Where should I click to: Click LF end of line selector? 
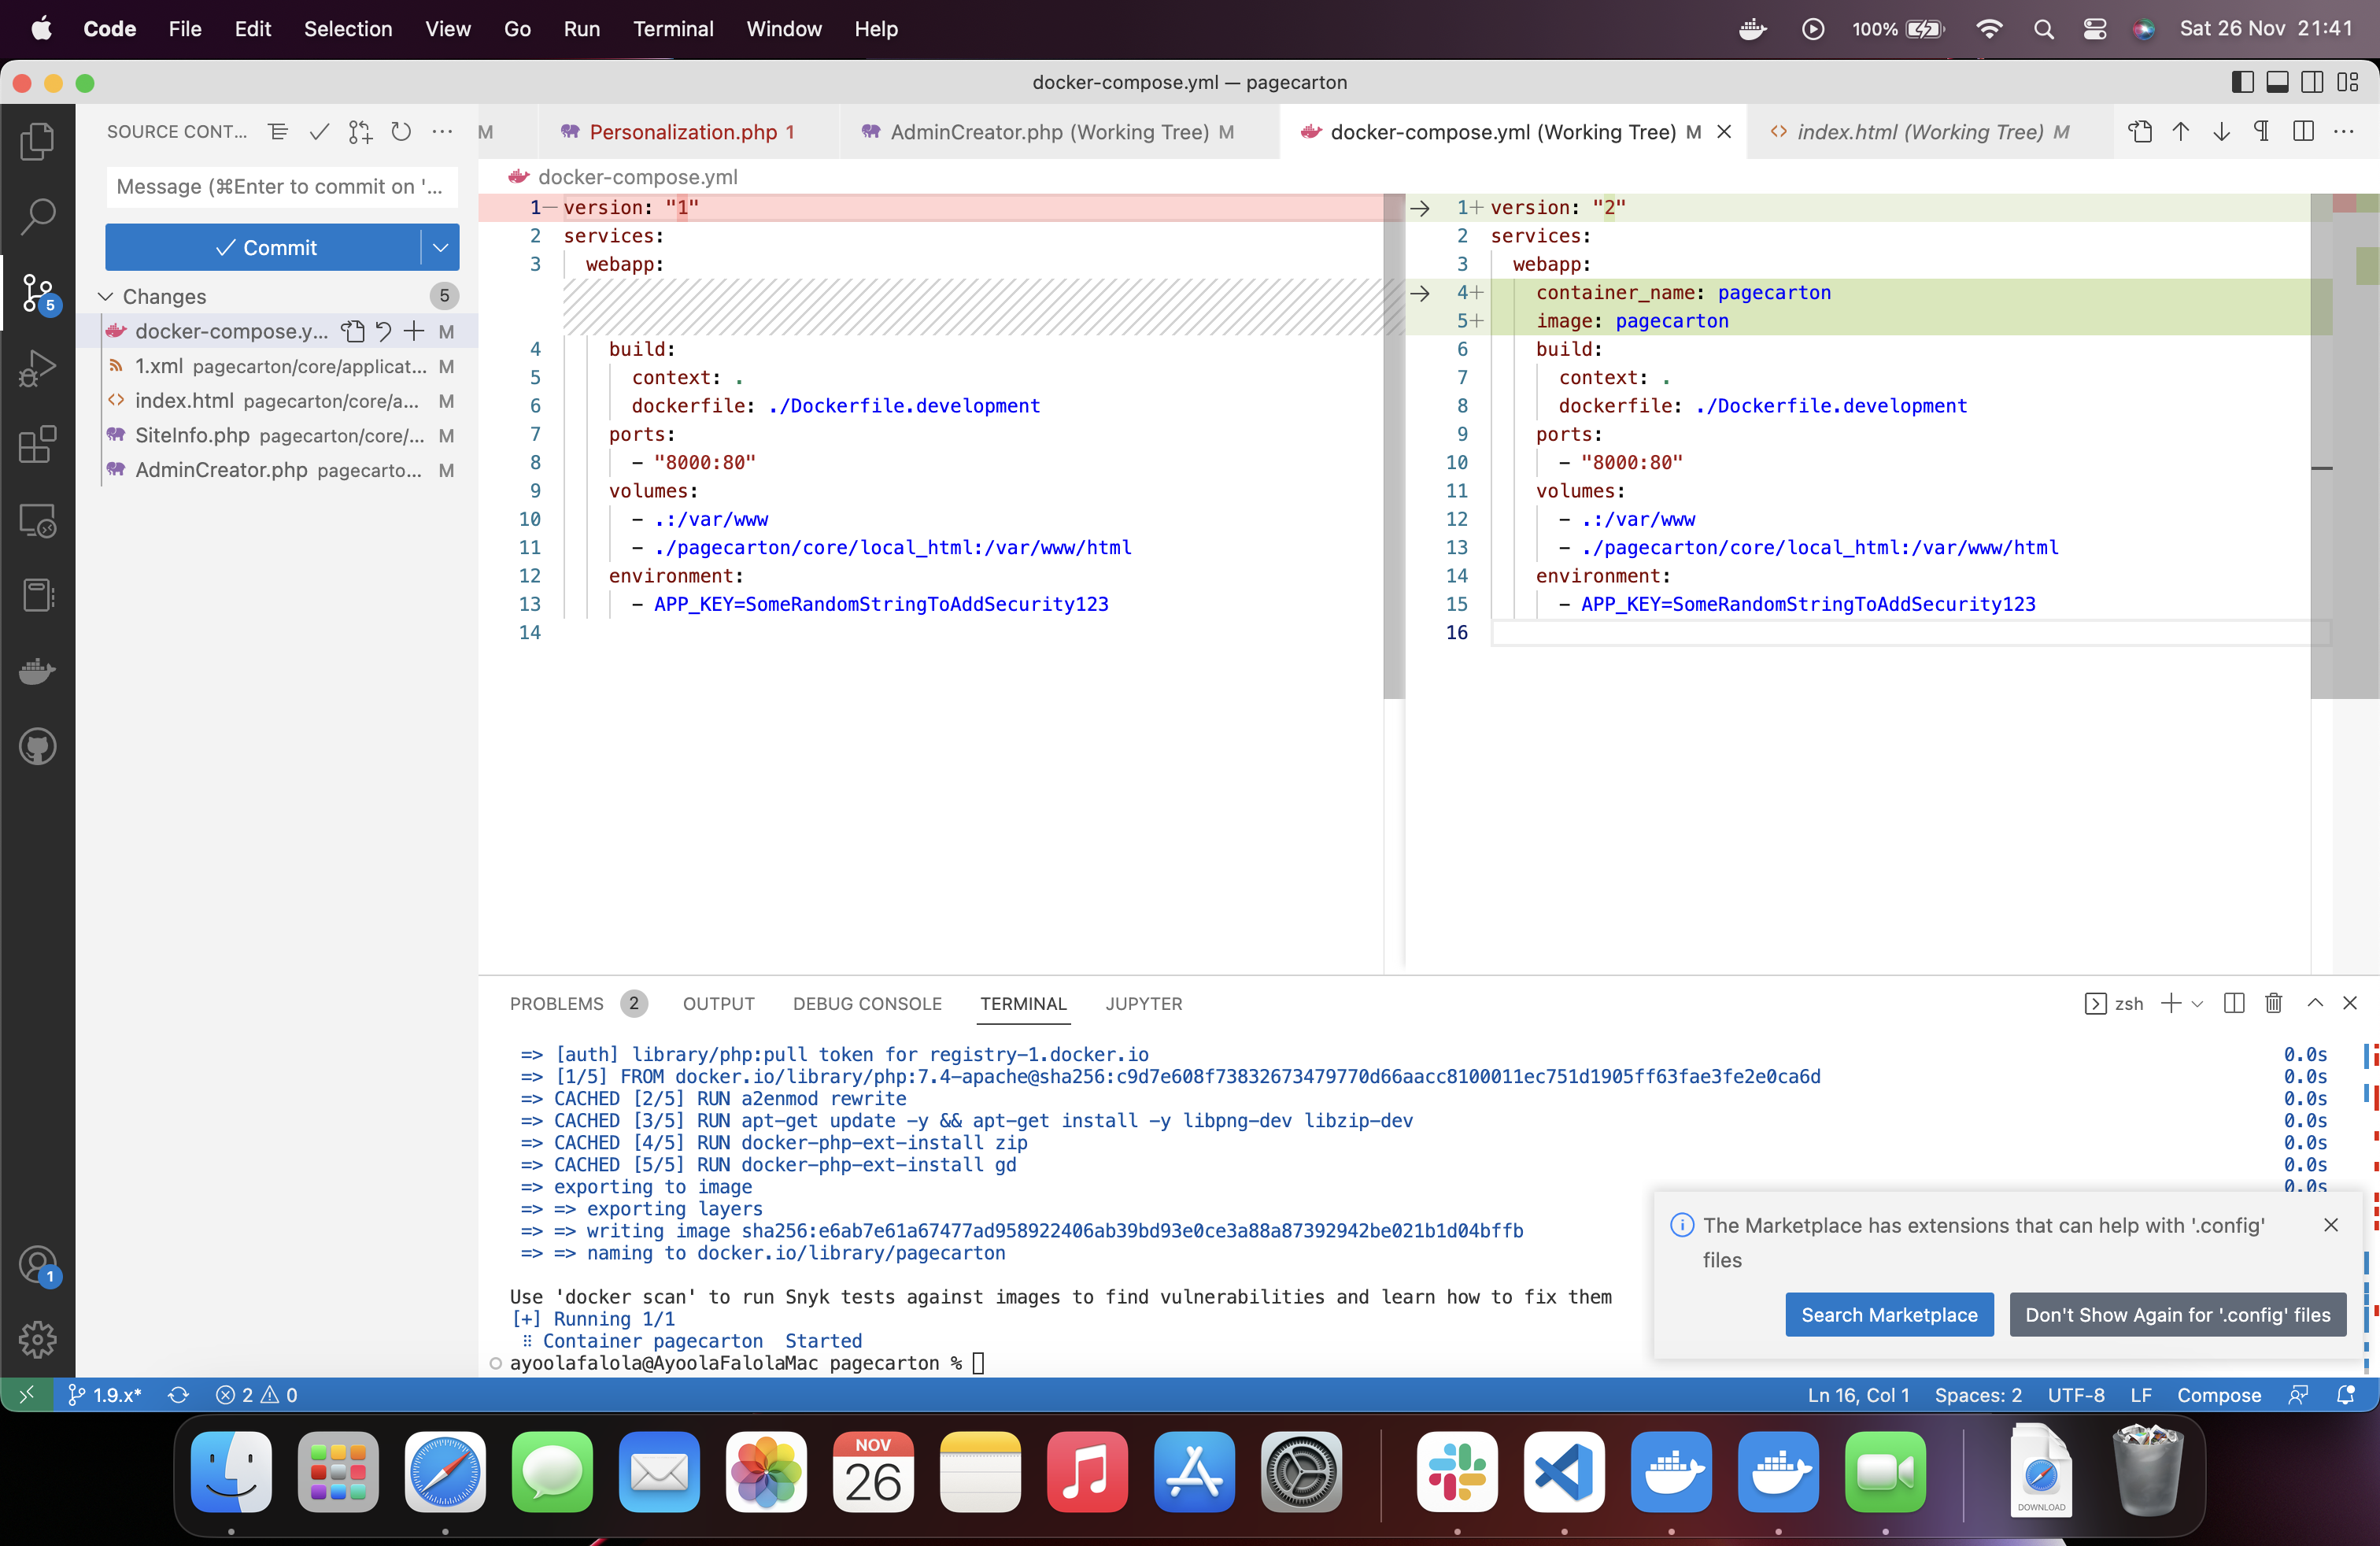coord(2141,1395)
